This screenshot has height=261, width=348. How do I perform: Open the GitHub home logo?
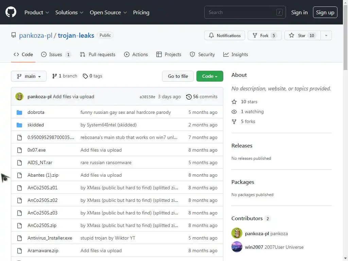[x=11, y=12]
